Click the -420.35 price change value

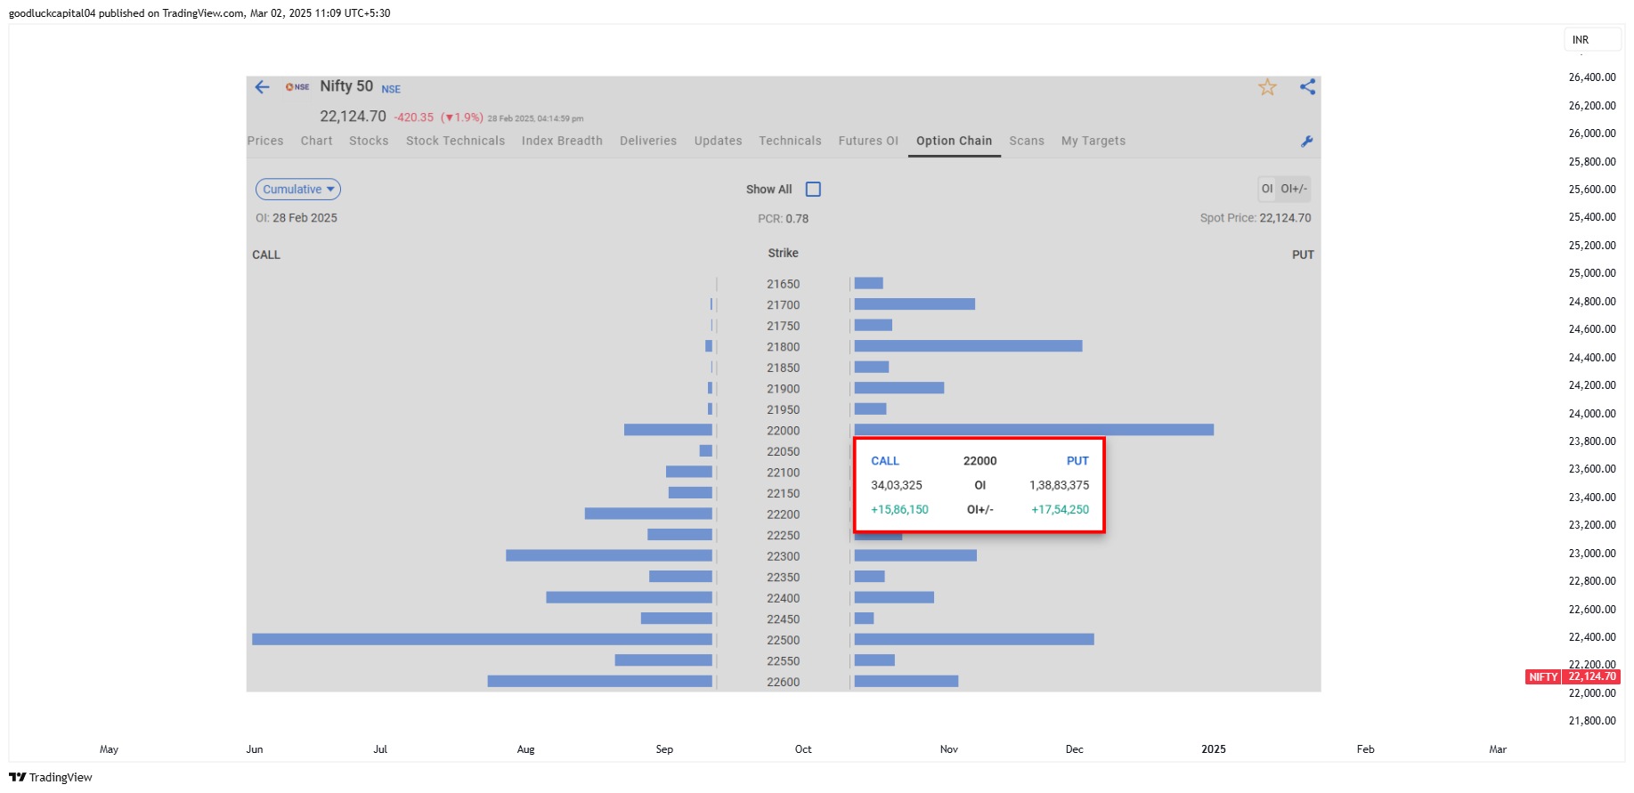(x=414, y=117)
